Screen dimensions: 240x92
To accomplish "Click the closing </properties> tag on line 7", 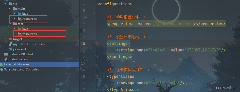I will [211, 24].
